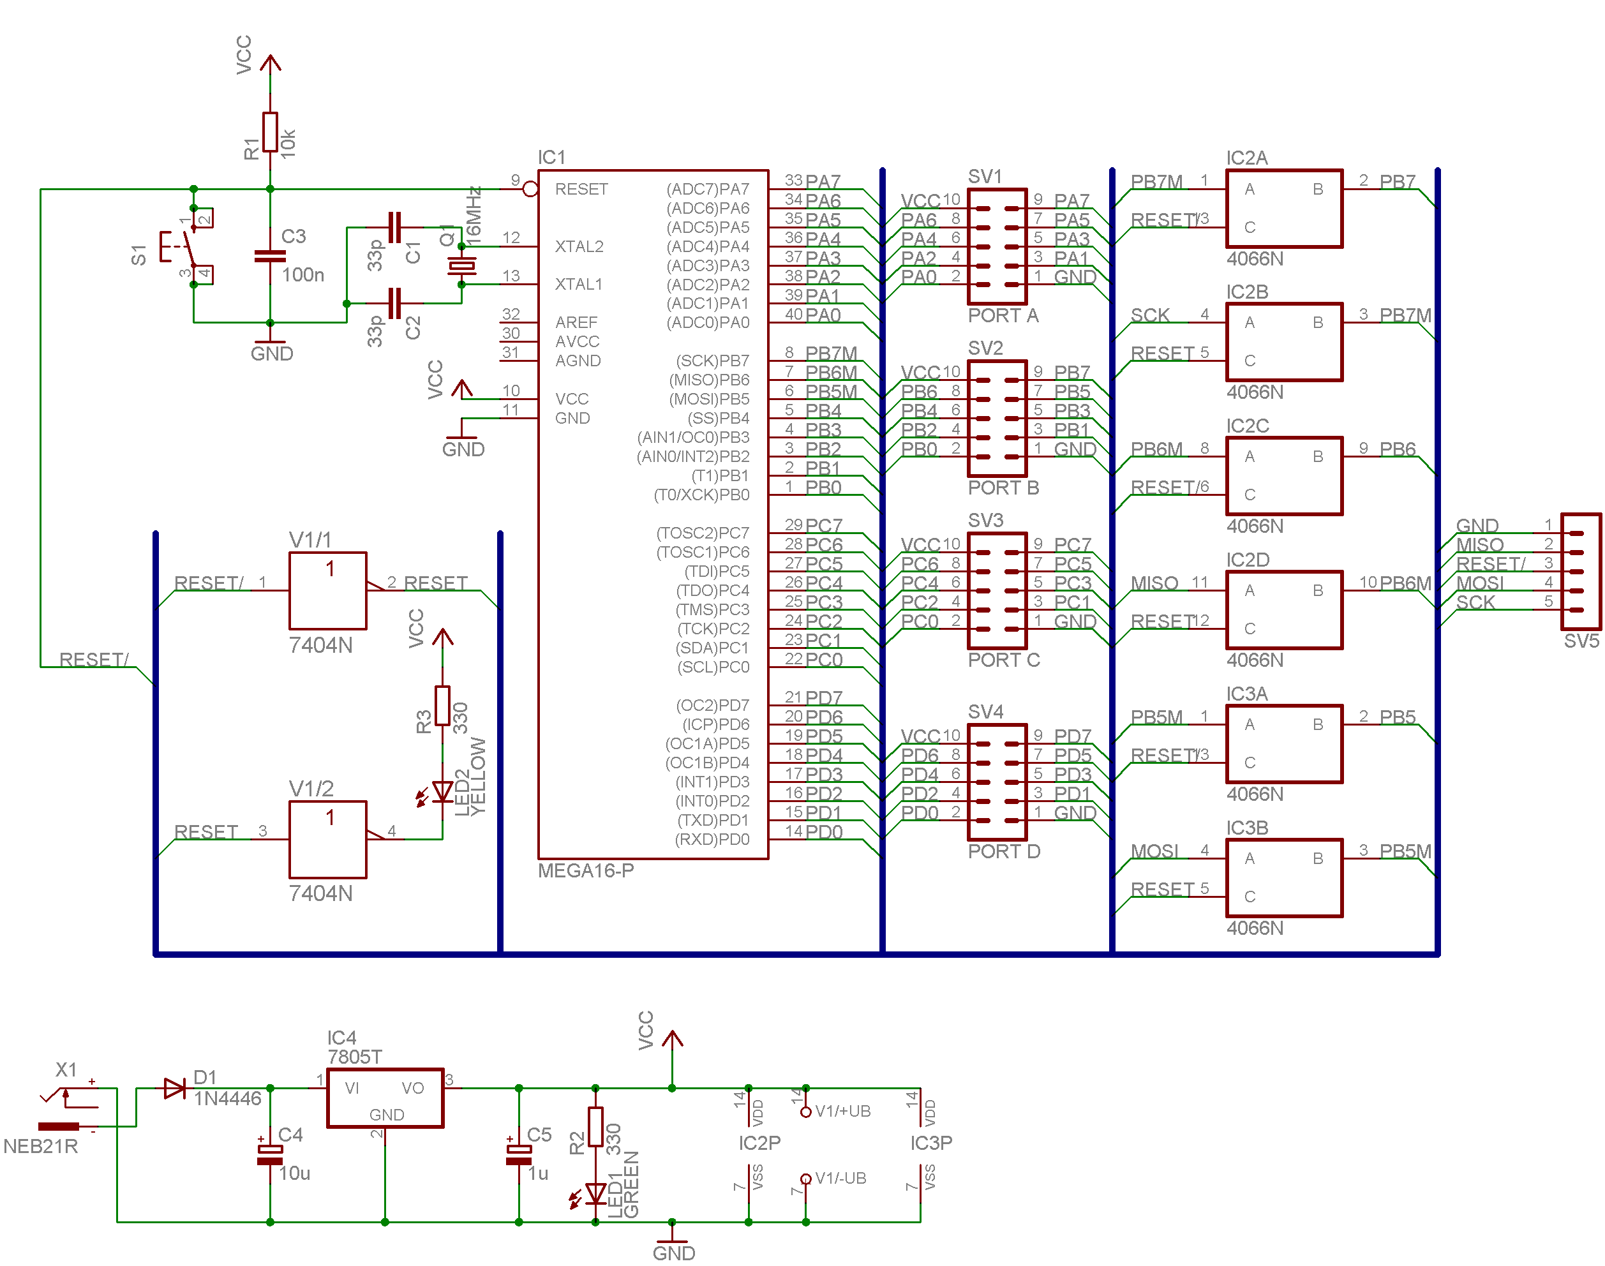Click the AGND pin label
Viewport: 1605px width, 1266px height.
pos(578,361)
